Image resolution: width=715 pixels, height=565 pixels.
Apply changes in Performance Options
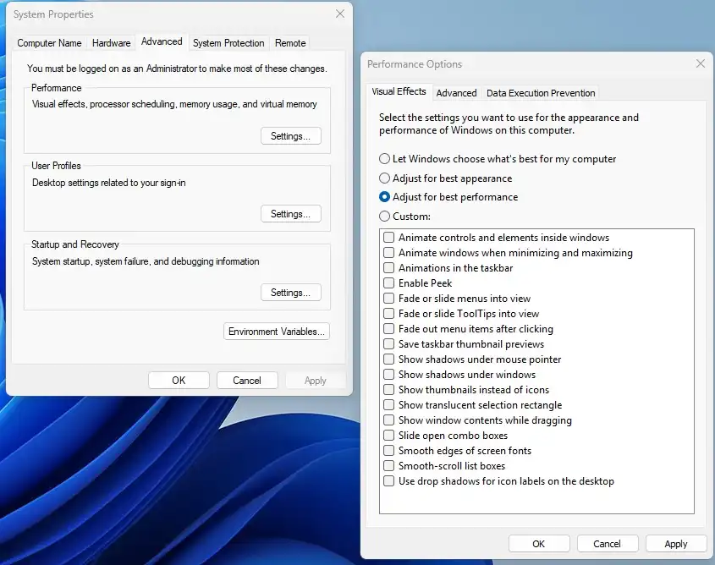point(676,543)
